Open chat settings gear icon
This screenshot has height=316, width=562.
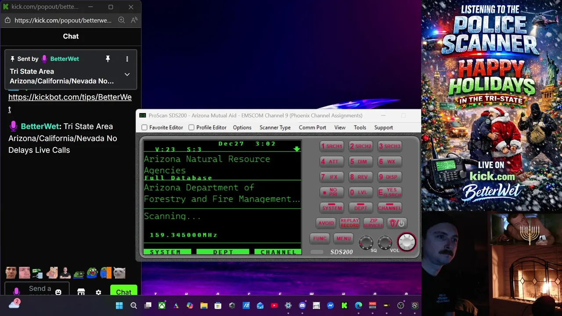click(x=98, y=292)
